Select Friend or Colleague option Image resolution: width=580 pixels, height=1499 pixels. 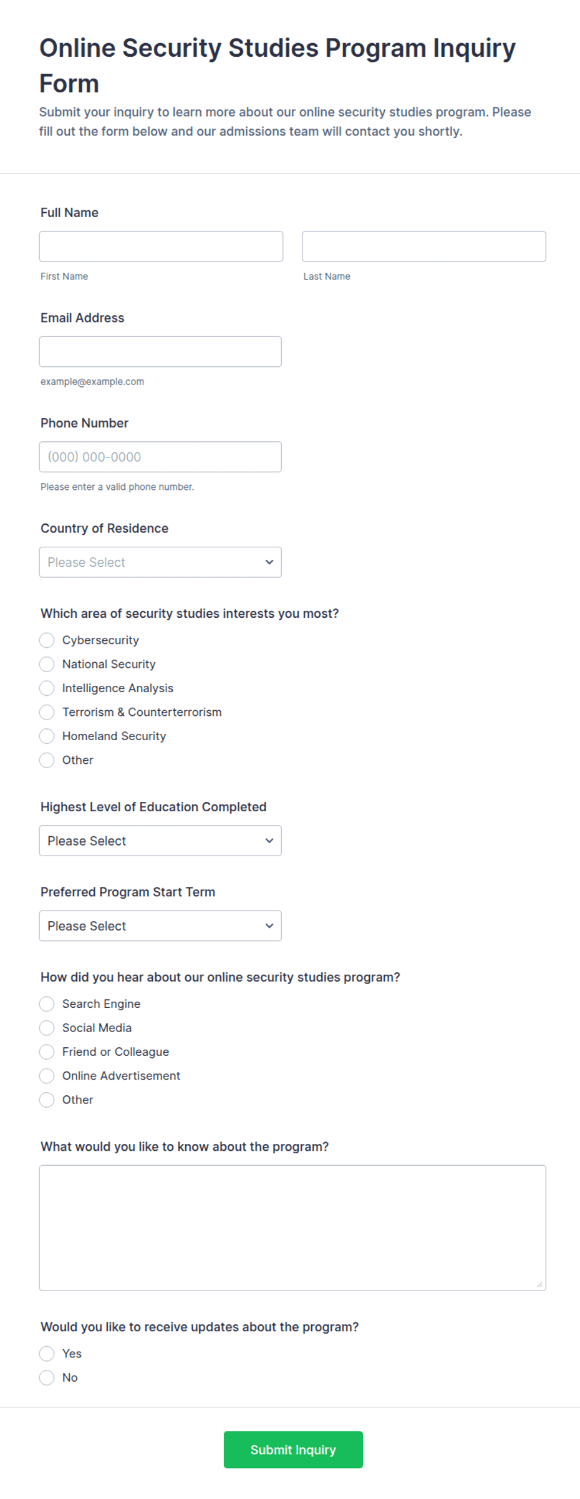[x=47, y=1052]
